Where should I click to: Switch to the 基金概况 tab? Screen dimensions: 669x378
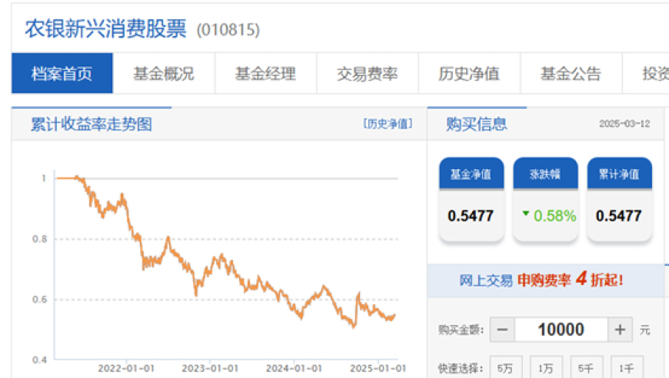tap(164, 73)
